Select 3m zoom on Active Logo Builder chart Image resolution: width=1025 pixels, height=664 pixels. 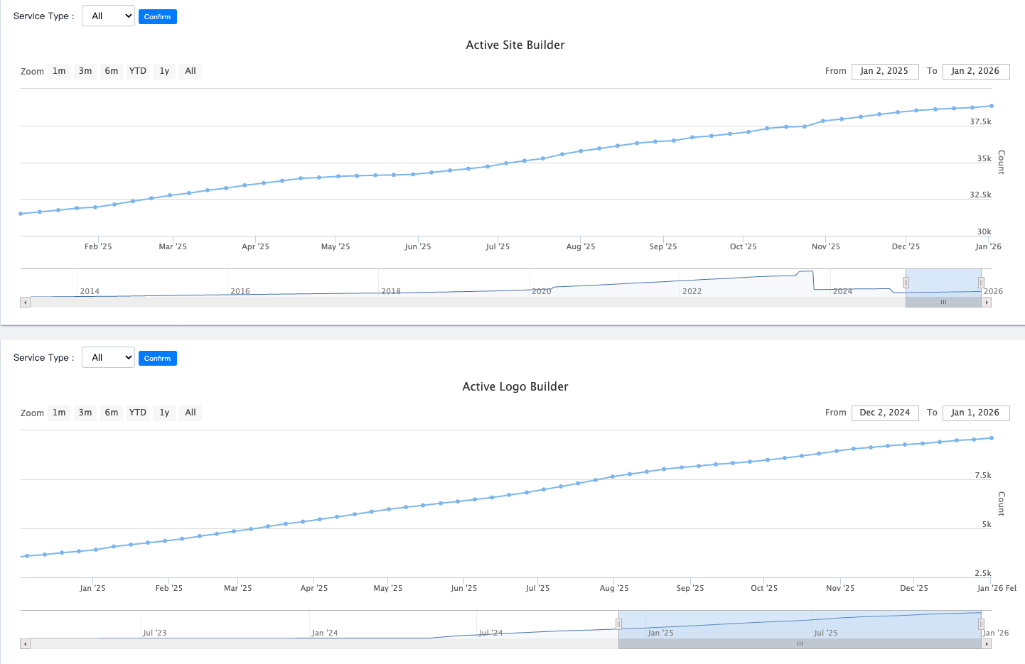[85, 413]
